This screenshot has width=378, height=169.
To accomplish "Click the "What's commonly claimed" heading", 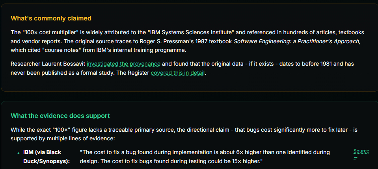I will tap(51, 18).
